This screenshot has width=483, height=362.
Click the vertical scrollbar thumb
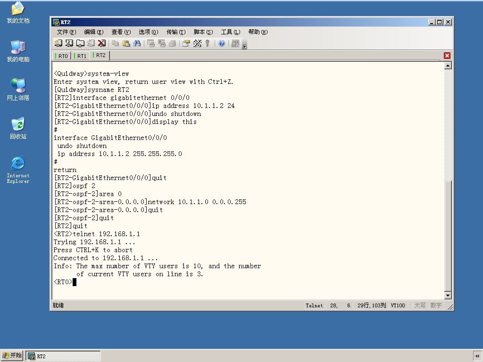(448, 236)
